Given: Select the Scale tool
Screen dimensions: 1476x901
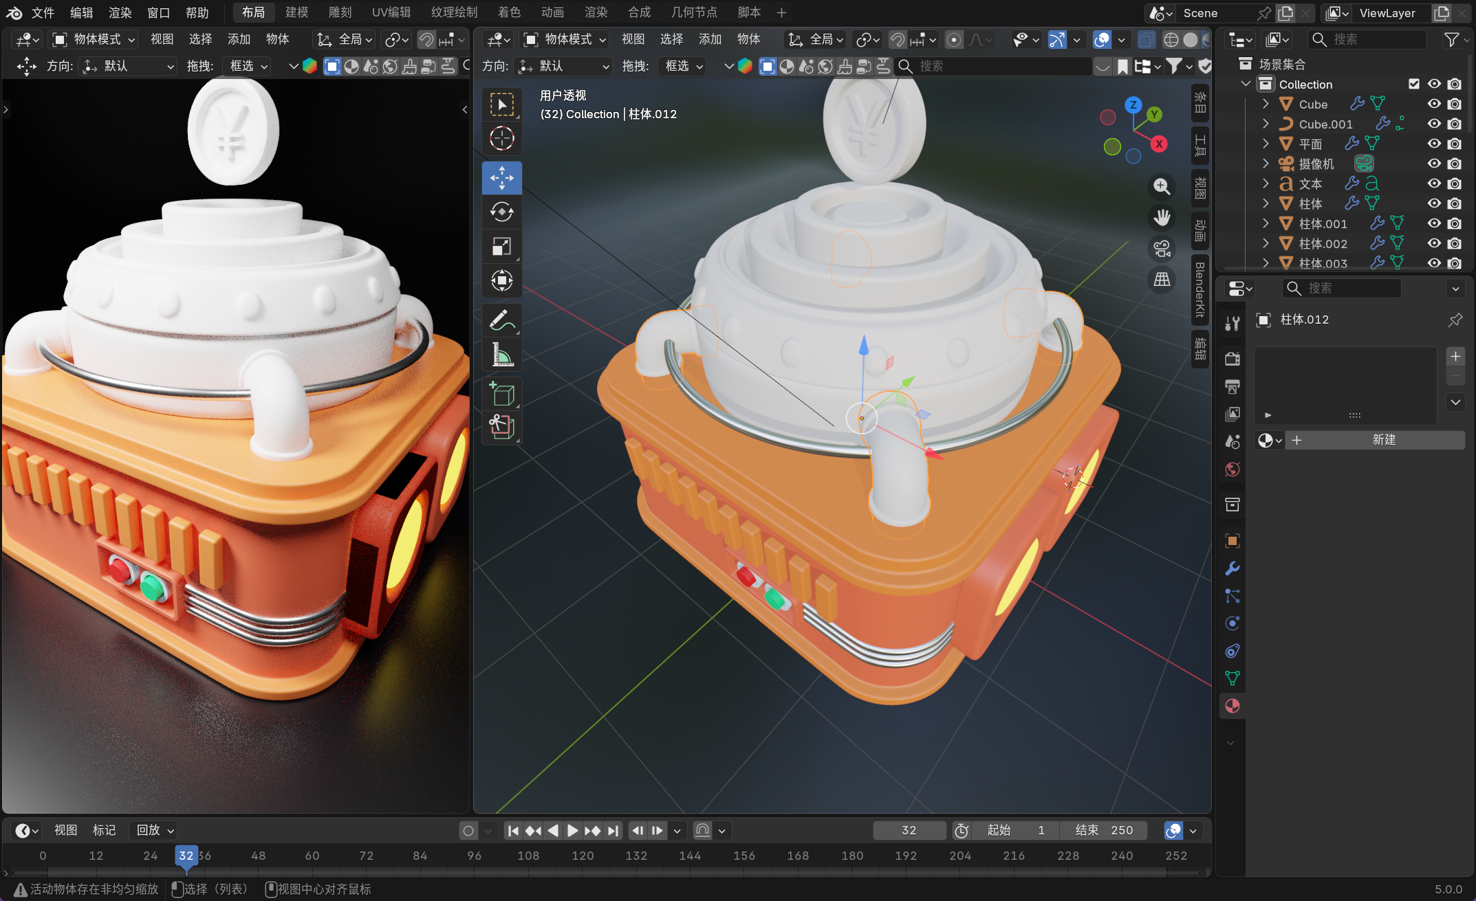Looking at the screenshot, I should (x=501, y=246).
